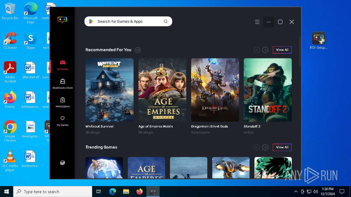Open network status in system tray
The image size is (351, 197).
[309, 192]
